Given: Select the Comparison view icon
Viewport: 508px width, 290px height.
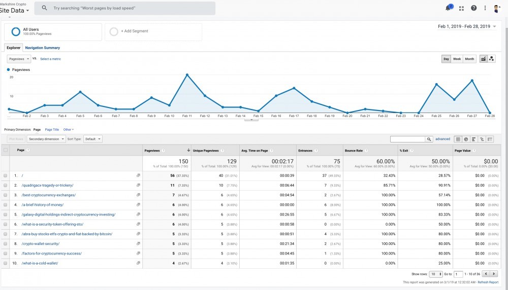Looking at the screenshot, I should pos(482,139).
